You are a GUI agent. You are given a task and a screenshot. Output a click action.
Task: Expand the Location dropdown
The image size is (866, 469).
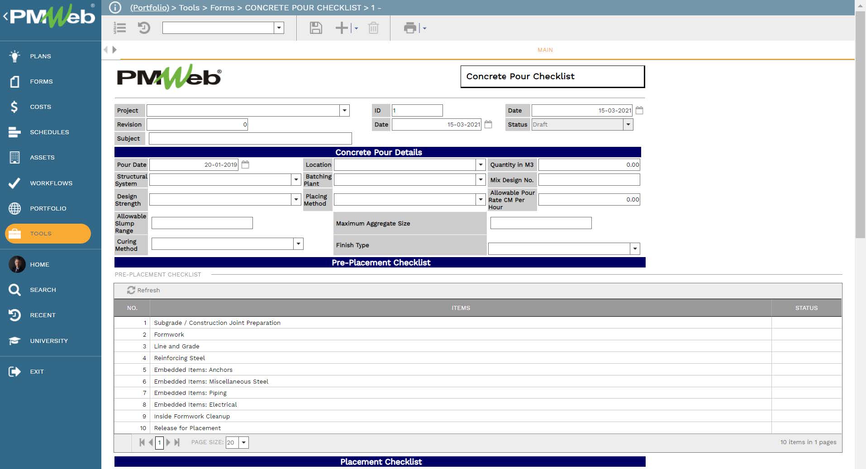[x=480, y=164]
